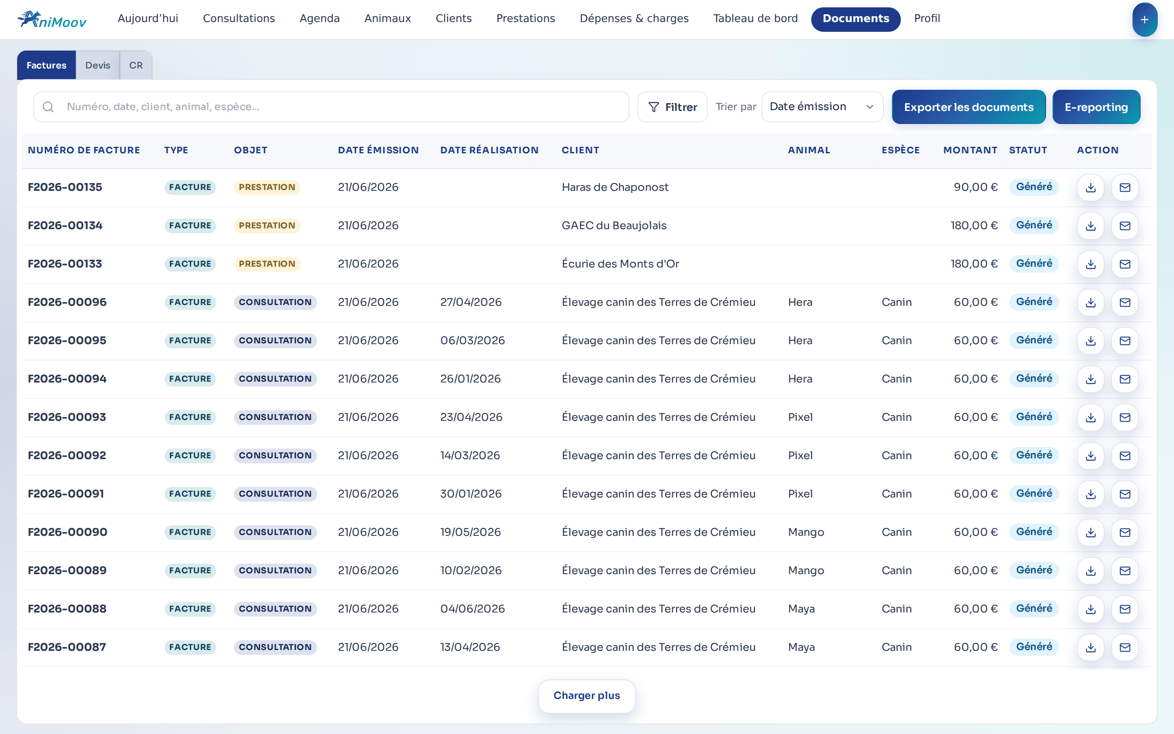Image resolution: width=1174 pixels, height=734 pixels.
Task: Go to Dépenses & charges
Action: pyautogui.click(x=634, y=18)
